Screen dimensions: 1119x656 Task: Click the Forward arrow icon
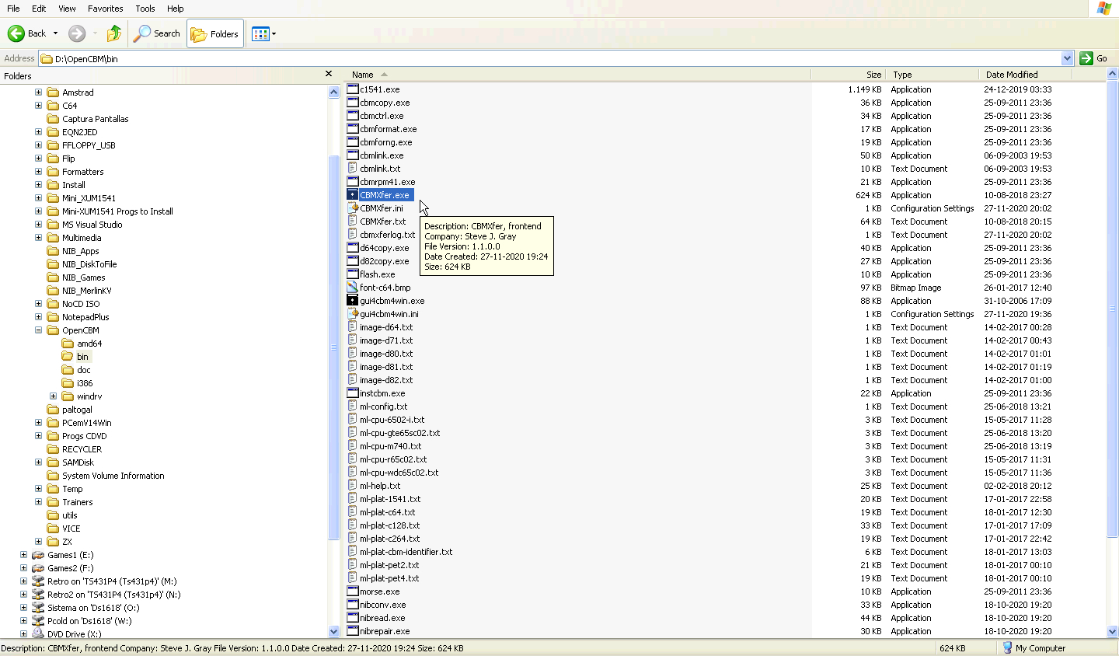[x=76, y=33]
